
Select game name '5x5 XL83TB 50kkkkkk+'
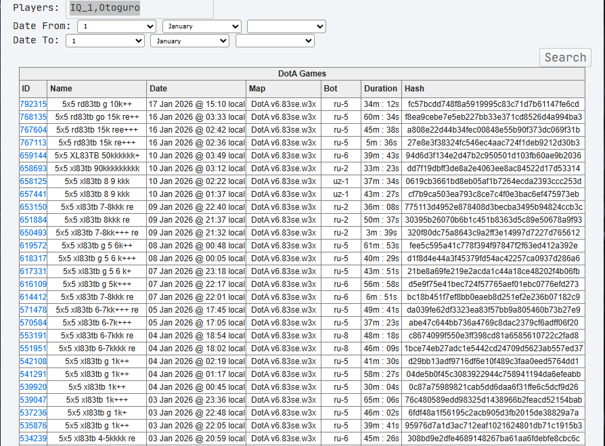pyautogui.click(x=97, y=156)
